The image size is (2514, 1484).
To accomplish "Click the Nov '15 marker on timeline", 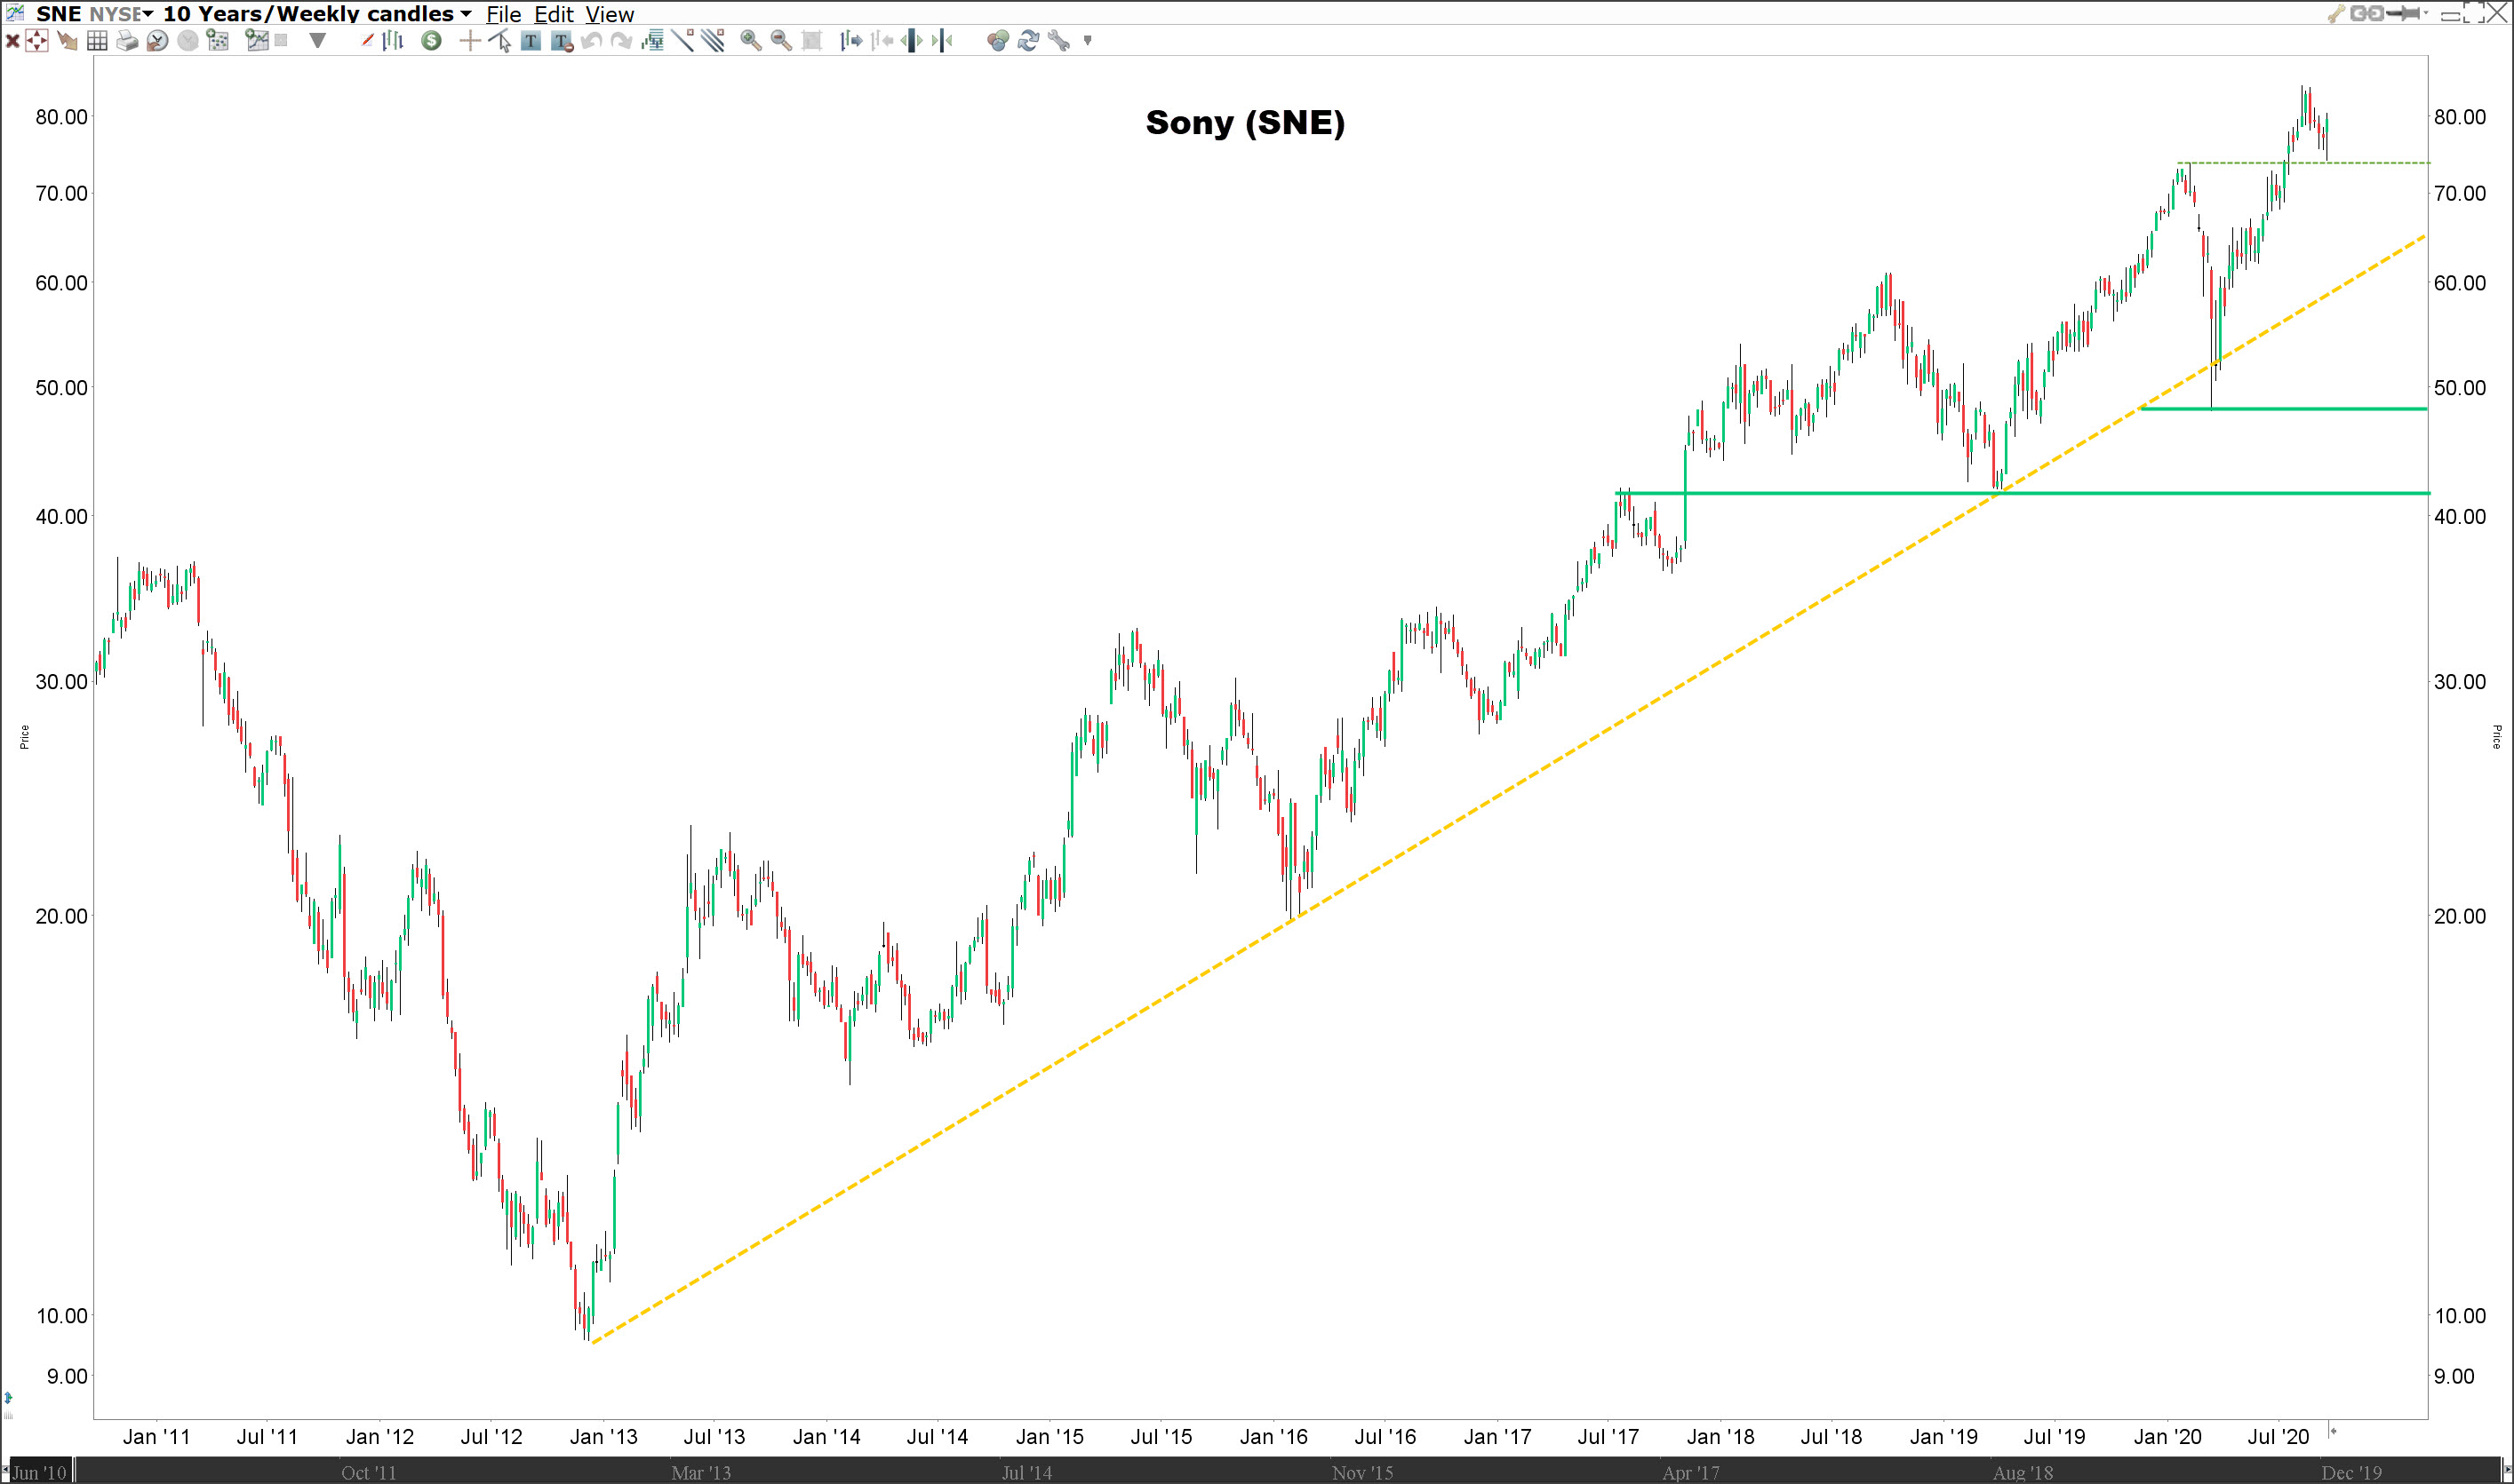I will 1361,1472.
